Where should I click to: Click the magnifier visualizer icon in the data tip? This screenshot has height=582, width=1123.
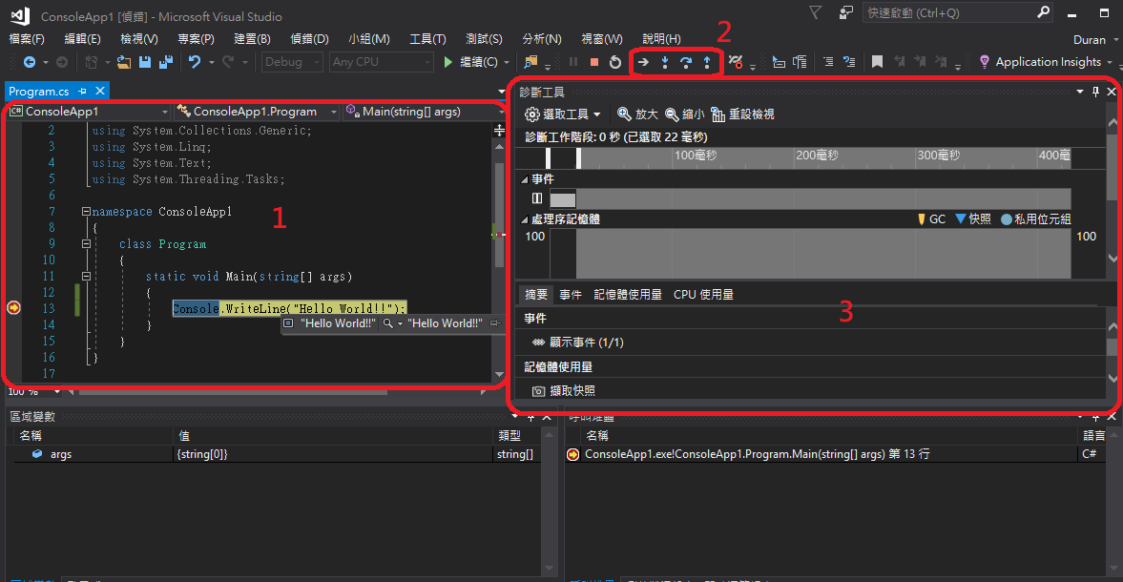(387, 323)
